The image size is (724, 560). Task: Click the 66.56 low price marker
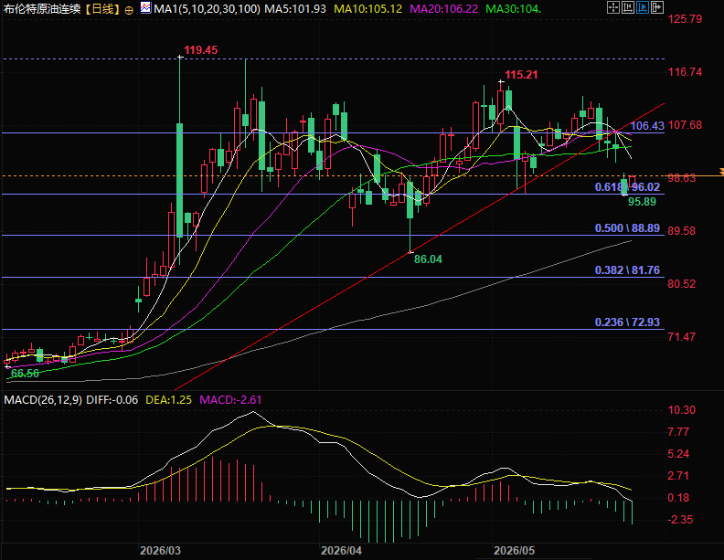pyautogui.click(x=25, y=373)
